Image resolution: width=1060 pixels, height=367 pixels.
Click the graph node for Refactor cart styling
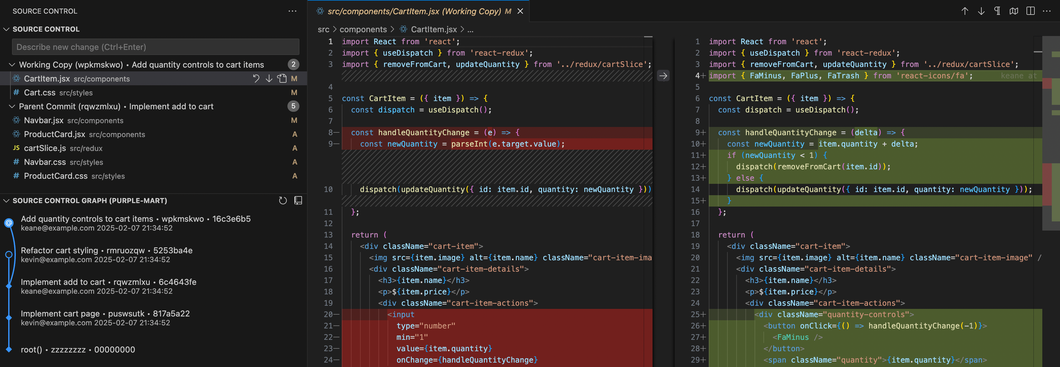pyautogui.click(x=9, y=255)
